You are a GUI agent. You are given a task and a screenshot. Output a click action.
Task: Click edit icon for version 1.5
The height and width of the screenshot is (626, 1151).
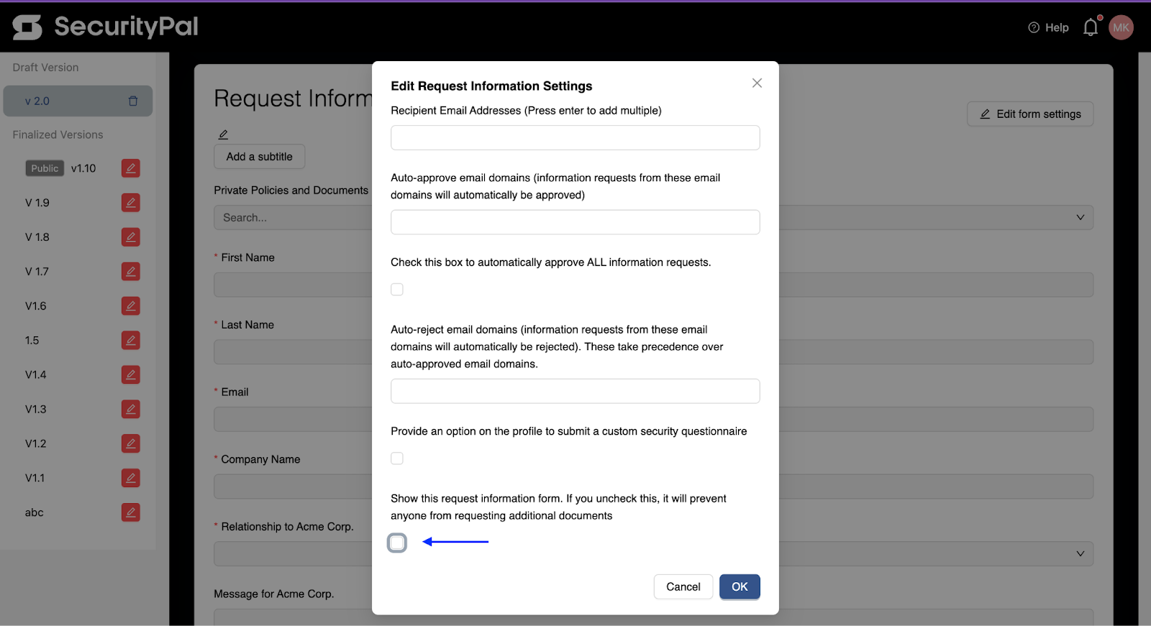click(131, 341)
